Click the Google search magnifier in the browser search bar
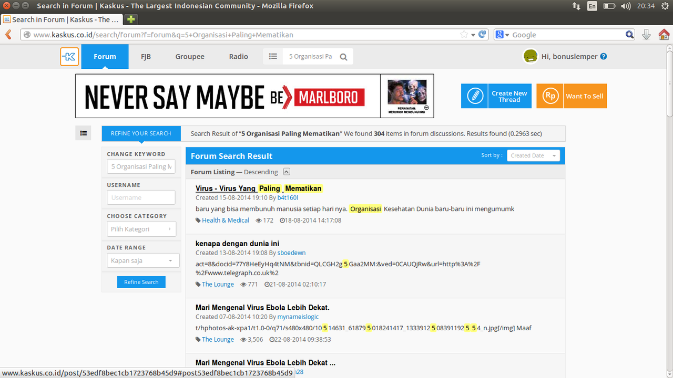The image size is (673, 378). [x=630, y=35]
